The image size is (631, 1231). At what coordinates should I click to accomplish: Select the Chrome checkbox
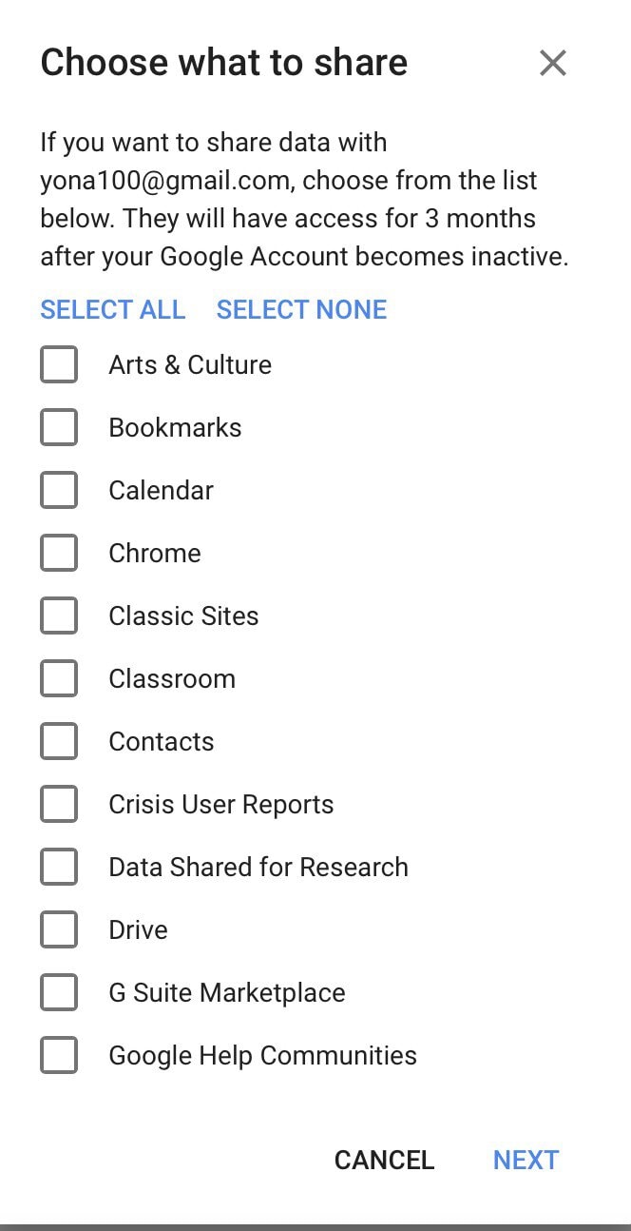pyautogui.click(x=59, y=553)
